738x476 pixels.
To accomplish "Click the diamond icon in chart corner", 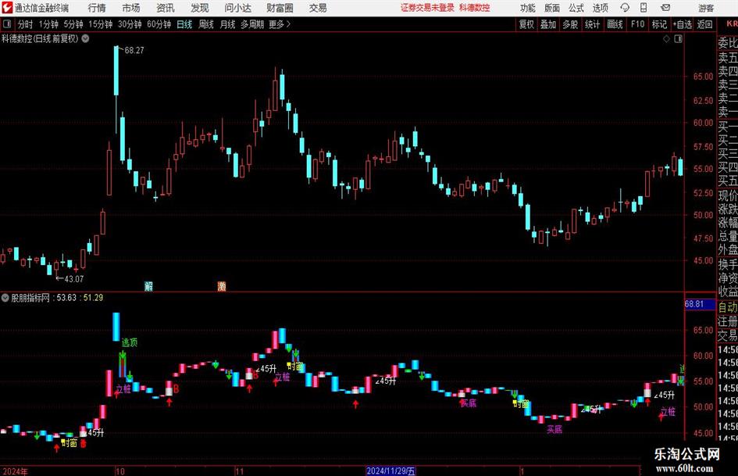I will point(666,39).
